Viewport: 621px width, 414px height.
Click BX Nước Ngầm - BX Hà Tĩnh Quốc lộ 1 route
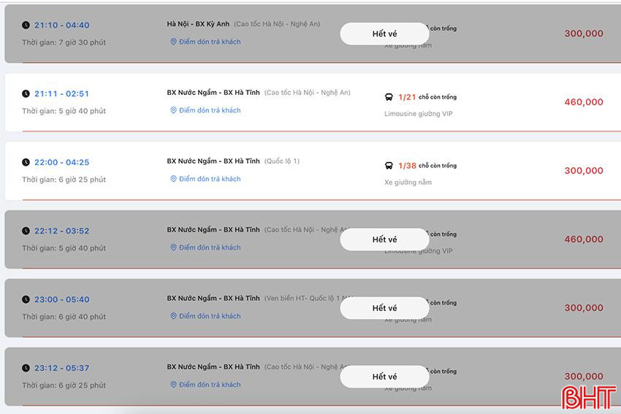[x=233, y=161]
